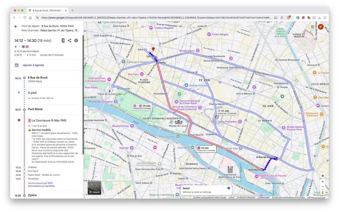This screenshot has width=339, height=212.
Task: Send directions to your phone icon
Action: (x=63, y=40)
